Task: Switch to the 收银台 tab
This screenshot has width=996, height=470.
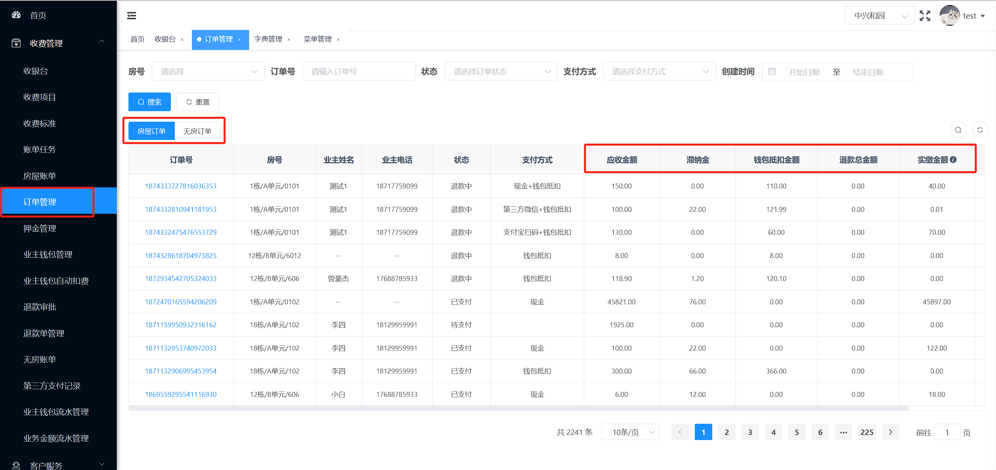Action: tap(165, 39)
